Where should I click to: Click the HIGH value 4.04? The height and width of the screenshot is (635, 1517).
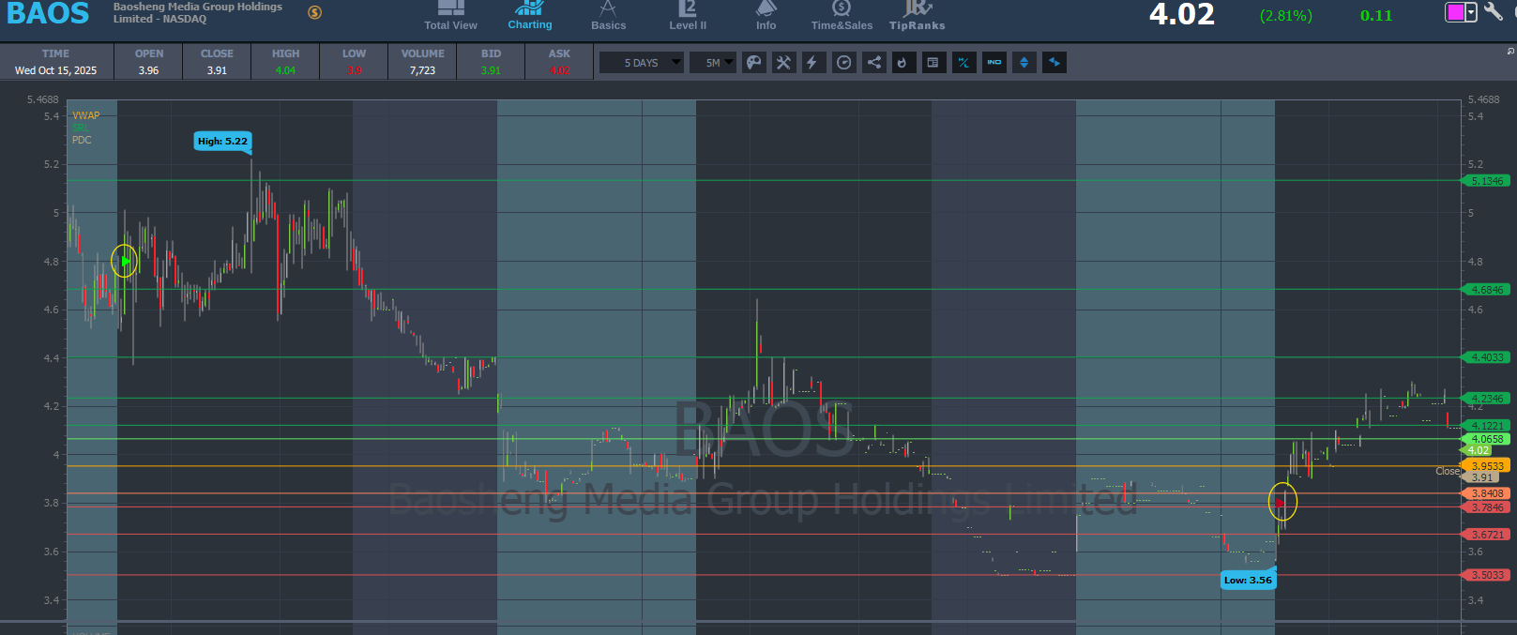click(285, 70)
